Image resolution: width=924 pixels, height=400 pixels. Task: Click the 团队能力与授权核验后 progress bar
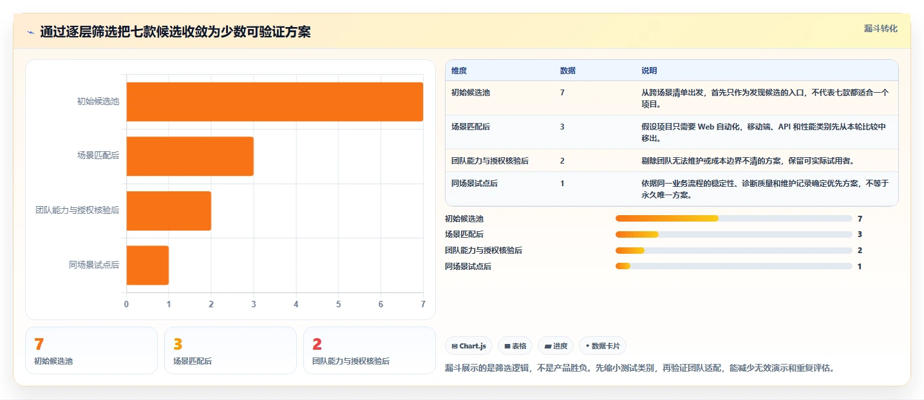(x=734, y=251)
